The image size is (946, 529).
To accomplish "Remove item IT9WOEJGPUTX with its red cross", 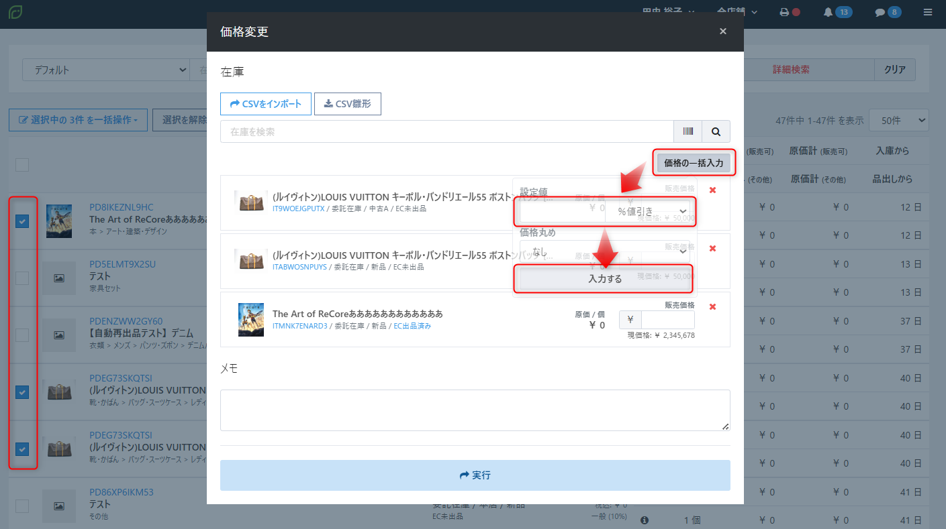I will pyautogui.click(x=712, y=190).
